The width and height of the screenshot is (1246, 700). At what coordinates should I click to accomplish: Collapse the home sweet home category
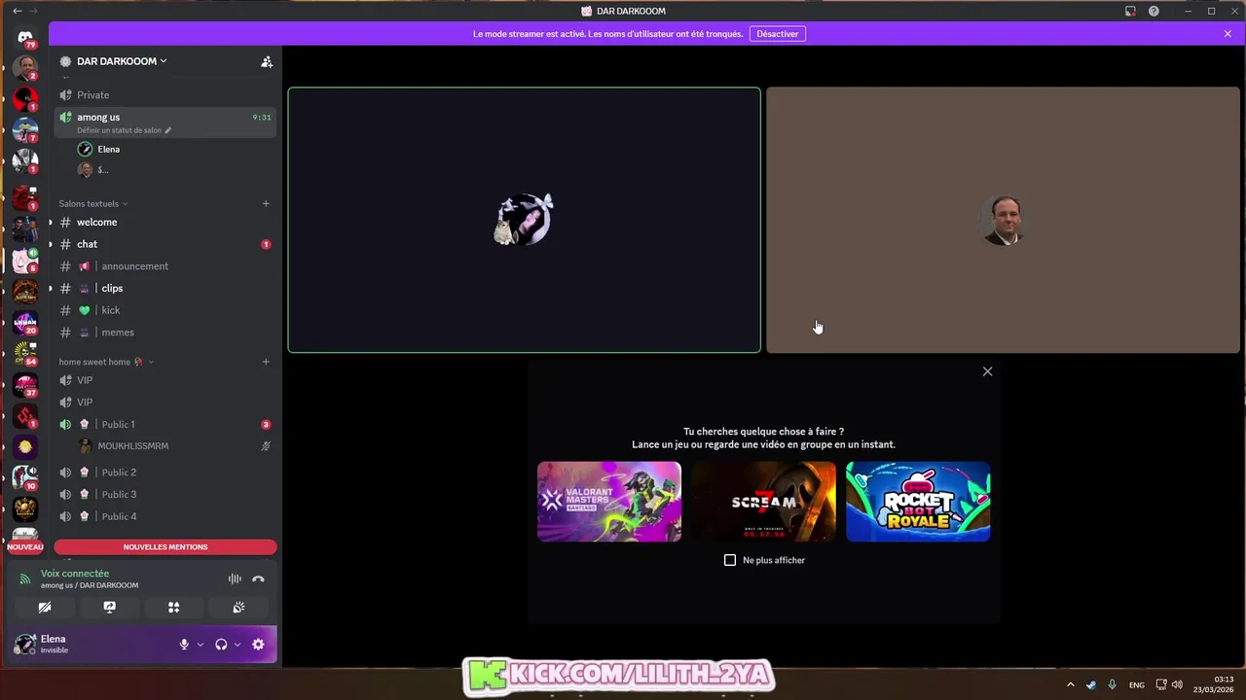coord(106,362)
